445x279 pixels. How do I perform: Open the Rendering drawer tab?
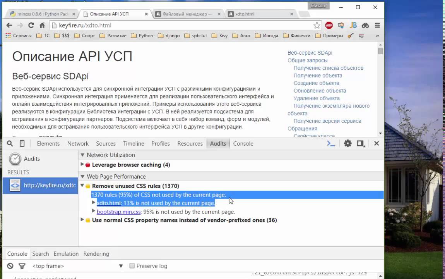96,254
